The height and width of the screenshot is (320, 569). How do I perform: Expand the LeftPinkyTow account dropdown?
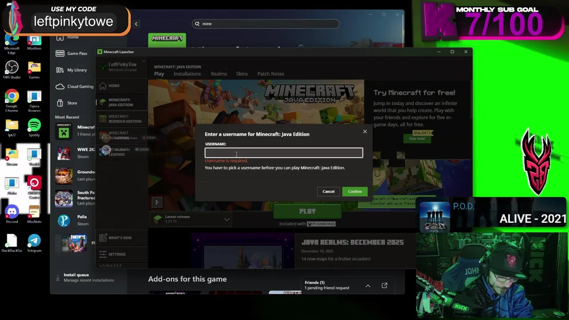click(122, 67)
